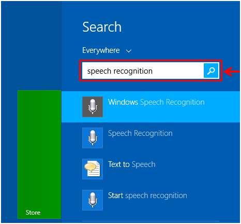Place cursor in the typed 'speech recognition' text

120,71
